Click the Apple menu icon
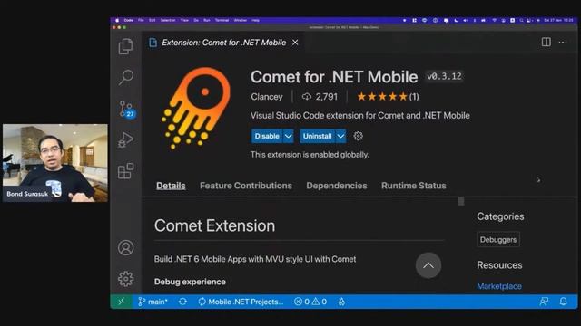The height and width of the screenshot is (326, 581). click(x=117, y=20)
